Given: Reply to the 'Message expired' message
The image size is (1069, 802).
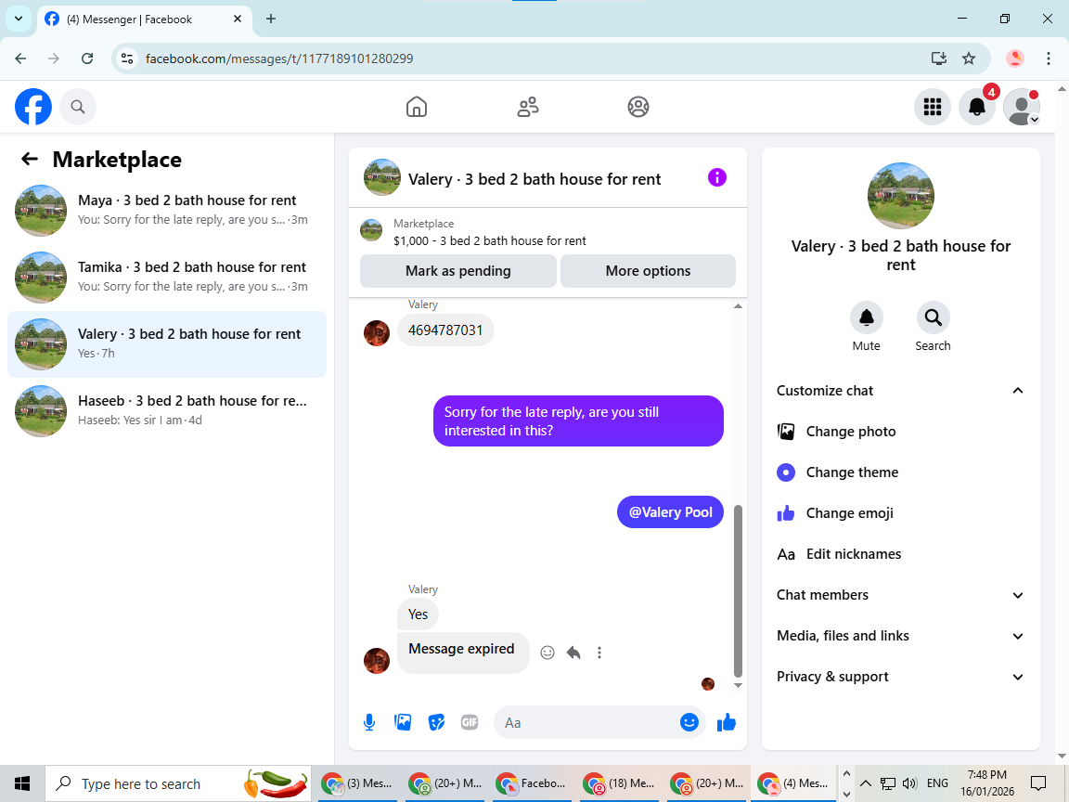Looking at the screenshot, I should [x=573, y=653].
